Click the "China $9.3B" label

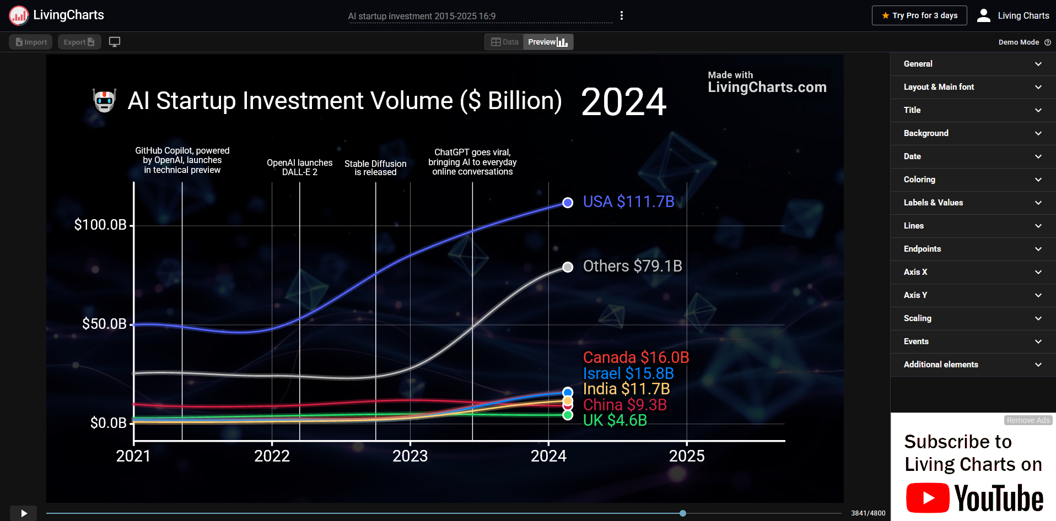click(x=625, y=405)
